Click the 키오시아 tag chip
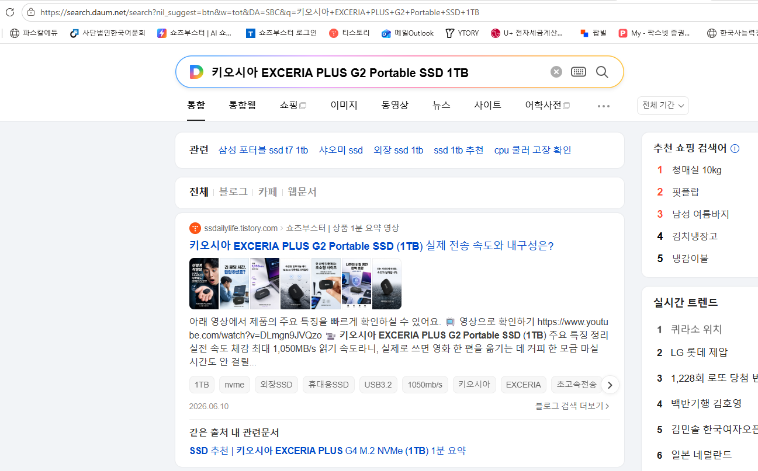758x471 pixels. (475, 385)
